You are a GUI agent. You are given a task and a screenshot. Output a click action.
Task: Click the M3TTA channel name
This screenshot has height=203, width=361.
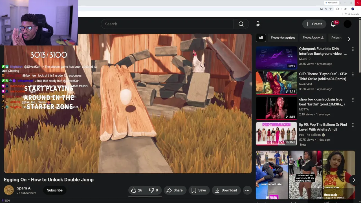(304, 109)
